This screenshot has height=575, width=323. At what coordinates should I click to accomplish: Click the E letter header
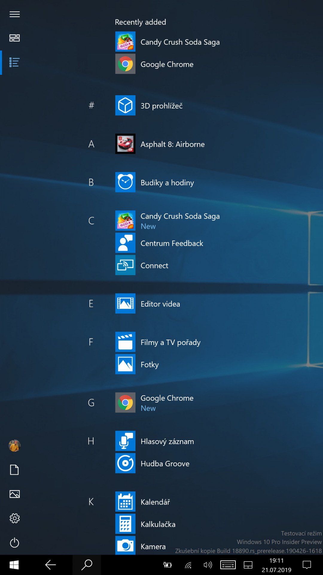pyautogui.click(x=91, y=304)
